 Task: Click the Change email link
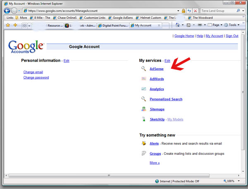click(x=33, y=72)
